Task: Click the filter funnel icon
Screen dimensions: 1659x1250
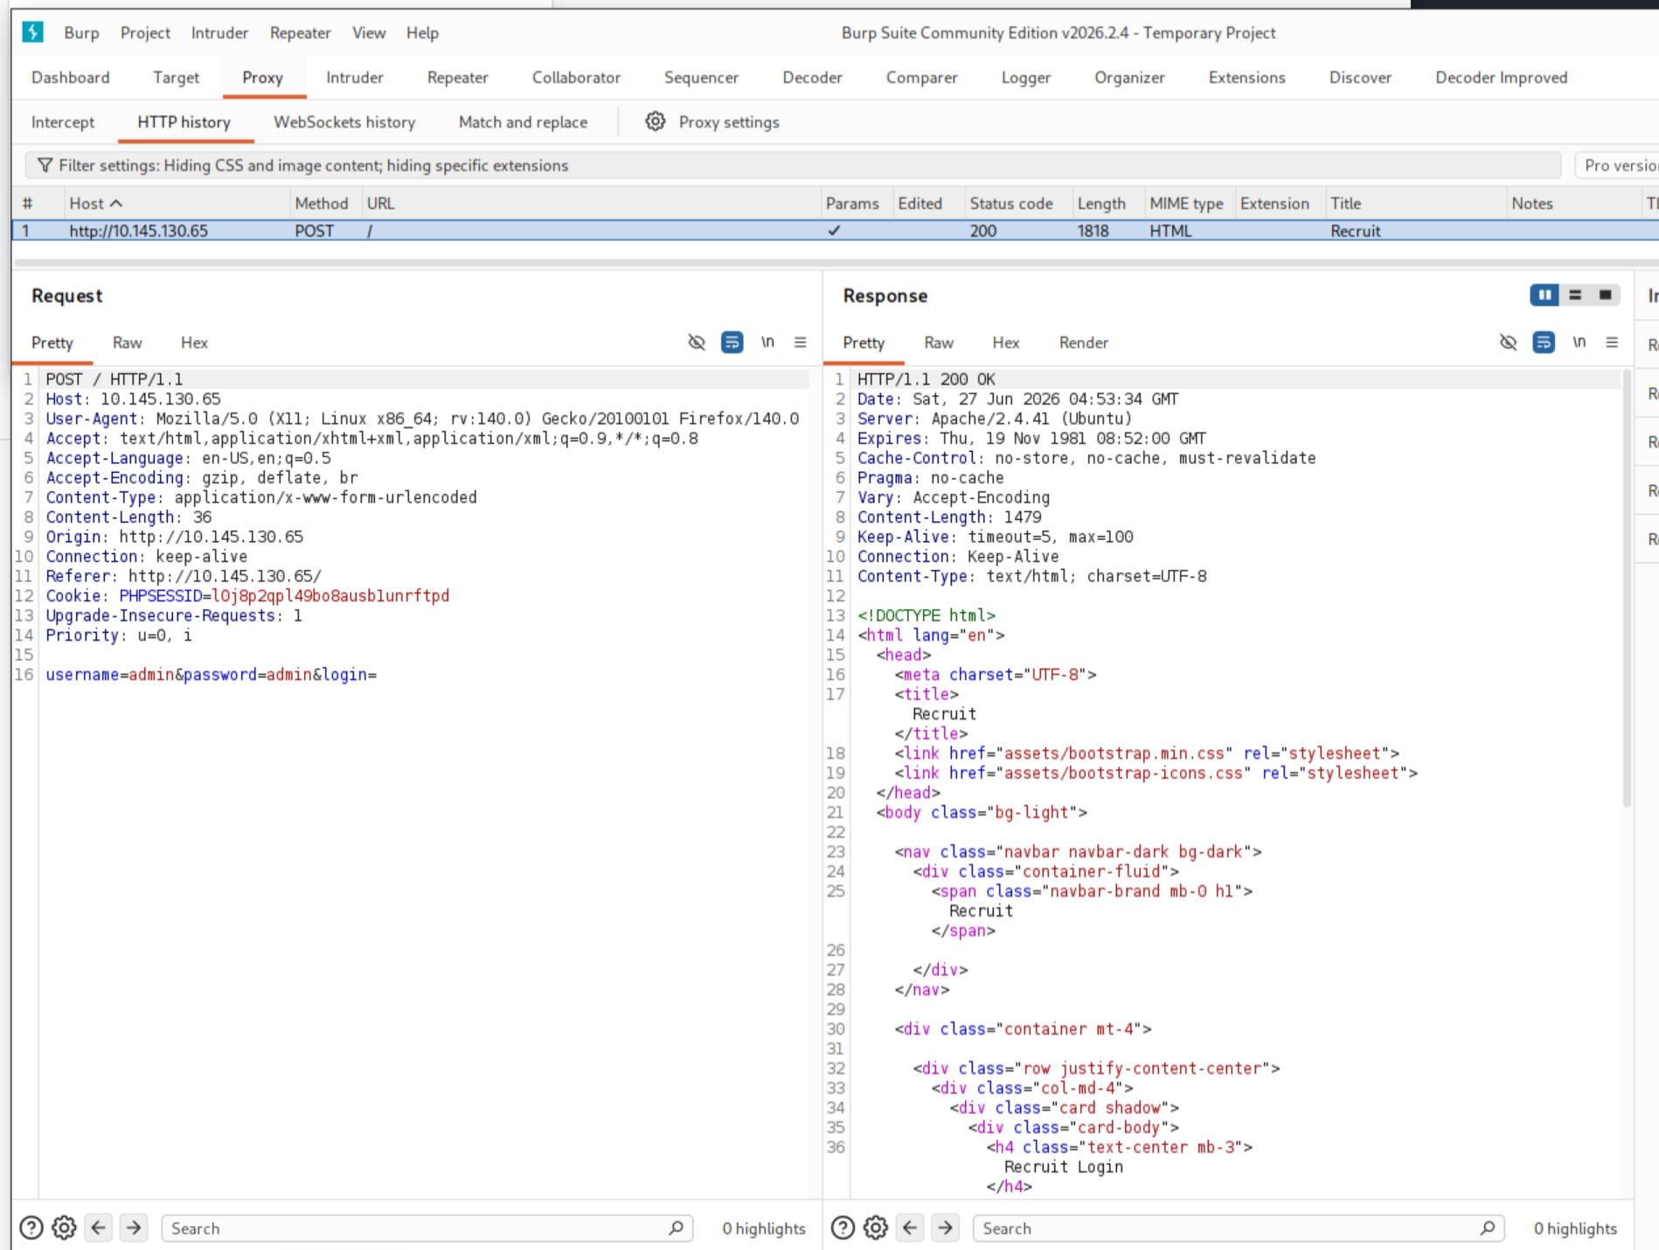Action: 45,165
